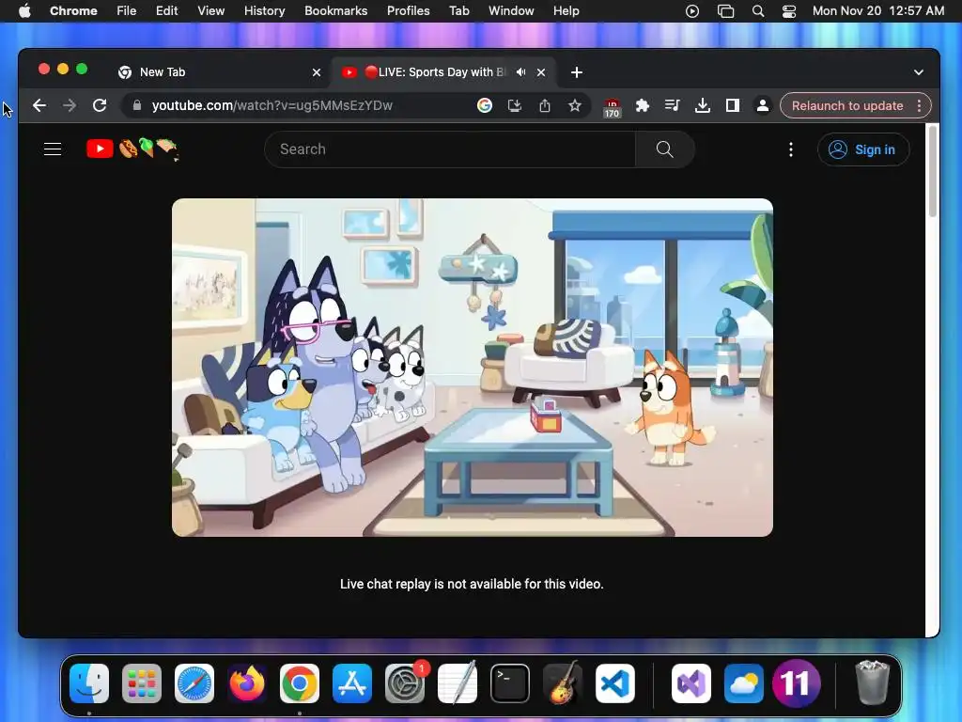Click the Sign in button

pos(862,149)
